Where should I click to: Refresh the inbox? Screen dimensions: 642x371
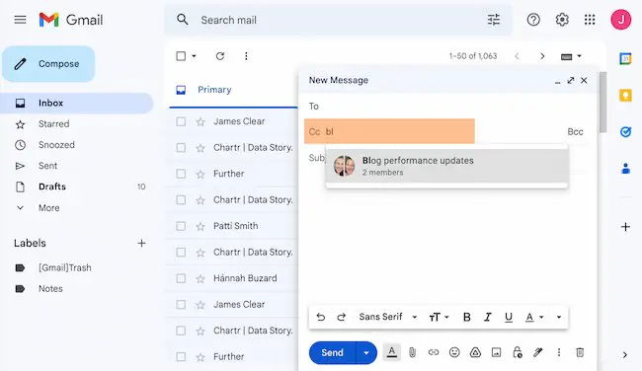tap(220, 56)
